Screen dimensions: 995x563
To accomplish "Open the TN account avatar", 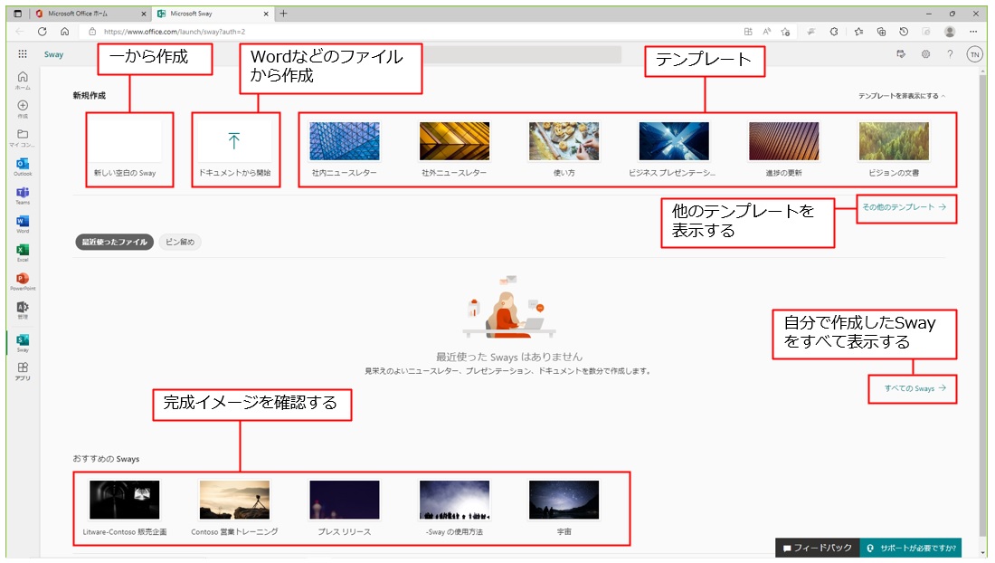I will click(975, 54).
